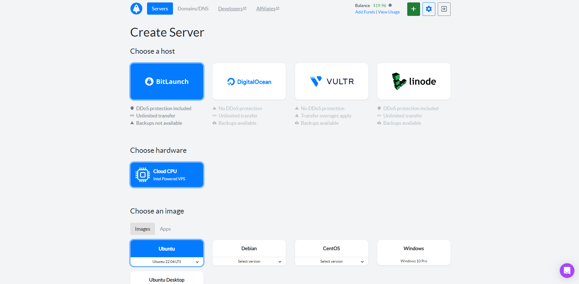The height and width of the screenshot is (284, 579).
Task: Click the Windows 10 Pro version text
Action: coord(414,261)
